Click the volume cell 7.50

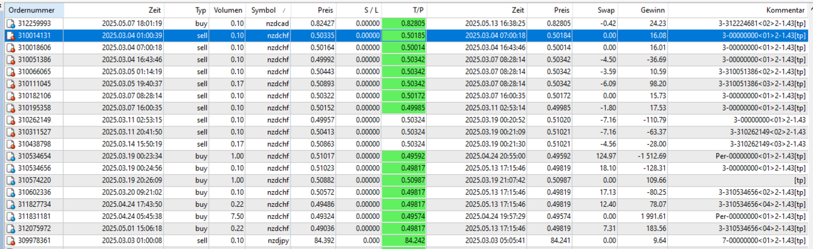point(237,216)
